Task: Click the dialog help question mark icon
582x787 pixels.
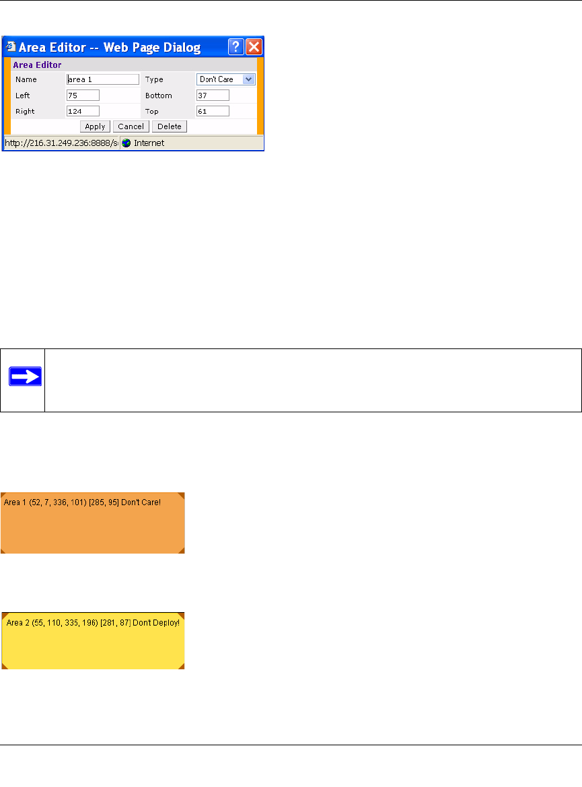Action: click(236, 46)
